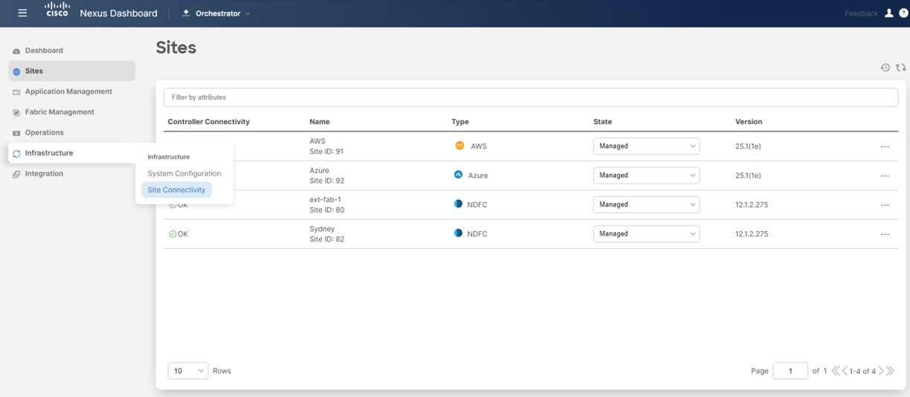Click the Nexus Dashboard title
Viewport: 910px width, 397px height.
coord(118,13)
